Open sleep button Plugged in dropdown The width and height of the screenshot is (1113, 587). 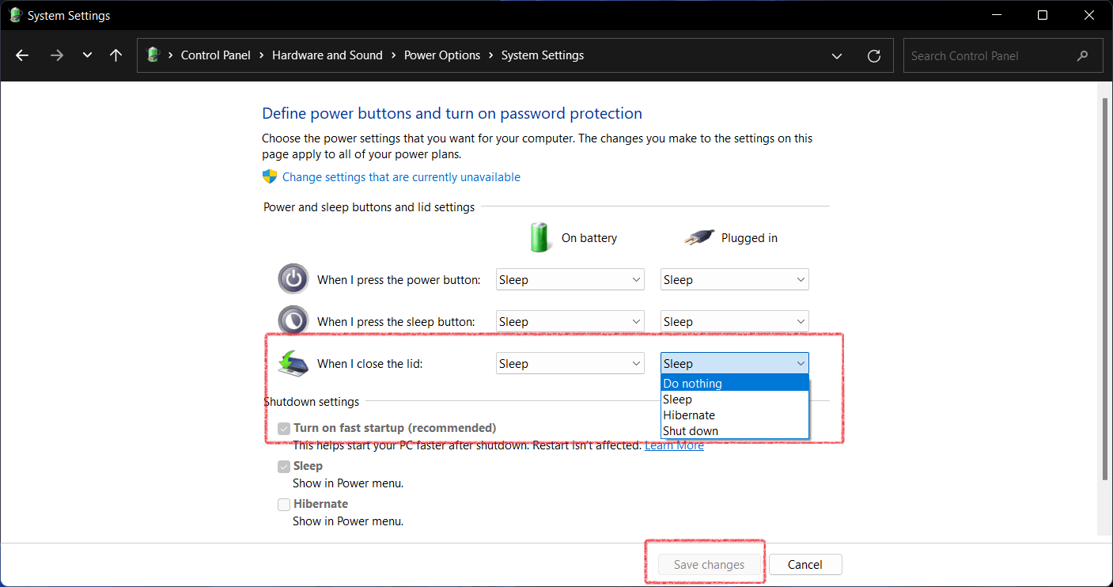735,321
